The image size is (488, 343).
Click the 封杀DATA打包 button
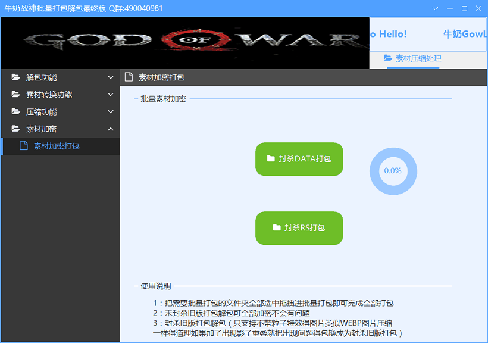tap(299, 159)
